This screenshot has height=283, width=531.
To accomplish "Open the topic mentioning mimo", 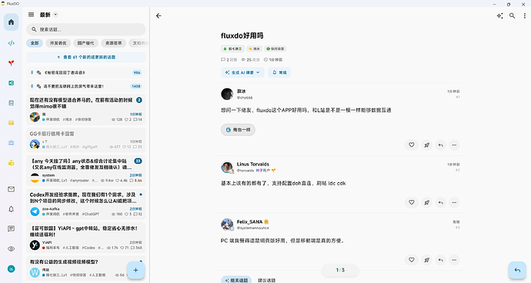I will click(x=86, y=110).
